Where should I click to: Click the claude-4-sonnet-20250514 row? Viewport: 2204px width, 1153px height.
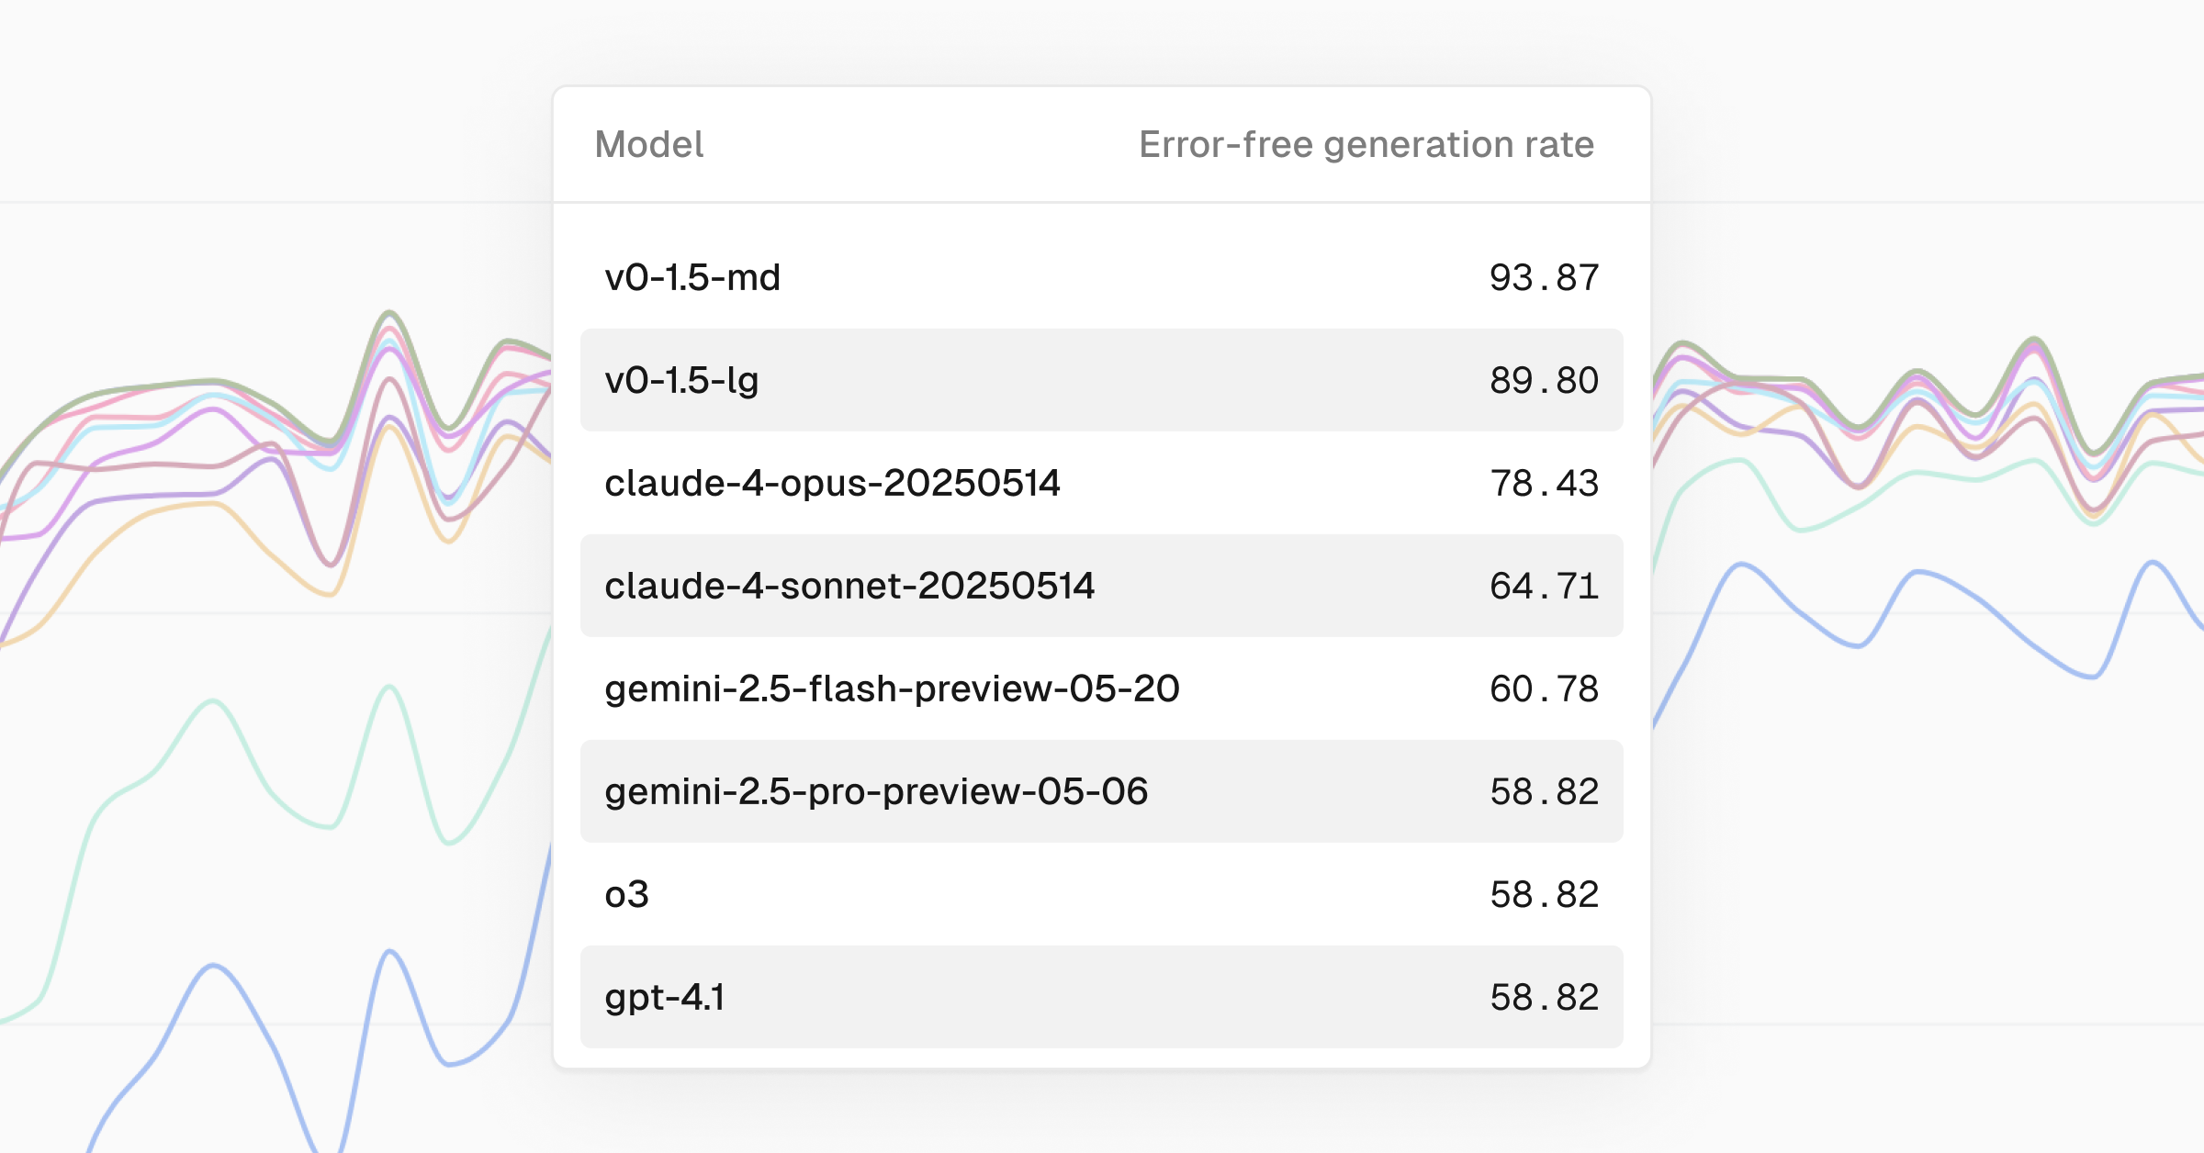1101,586
